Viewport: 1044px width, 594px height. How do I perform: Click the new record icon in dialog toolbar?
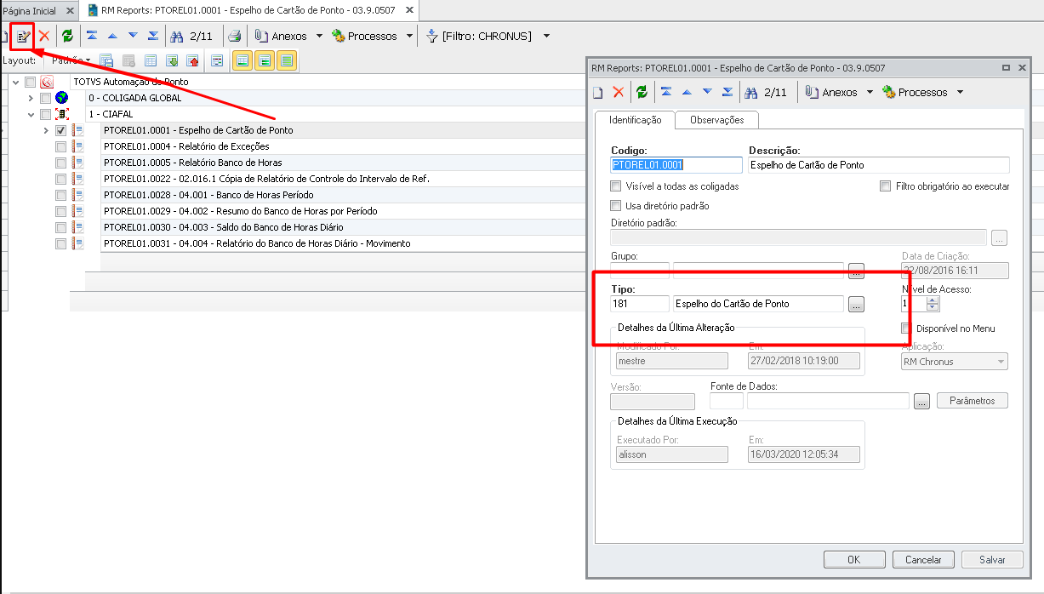coord(597,93)
